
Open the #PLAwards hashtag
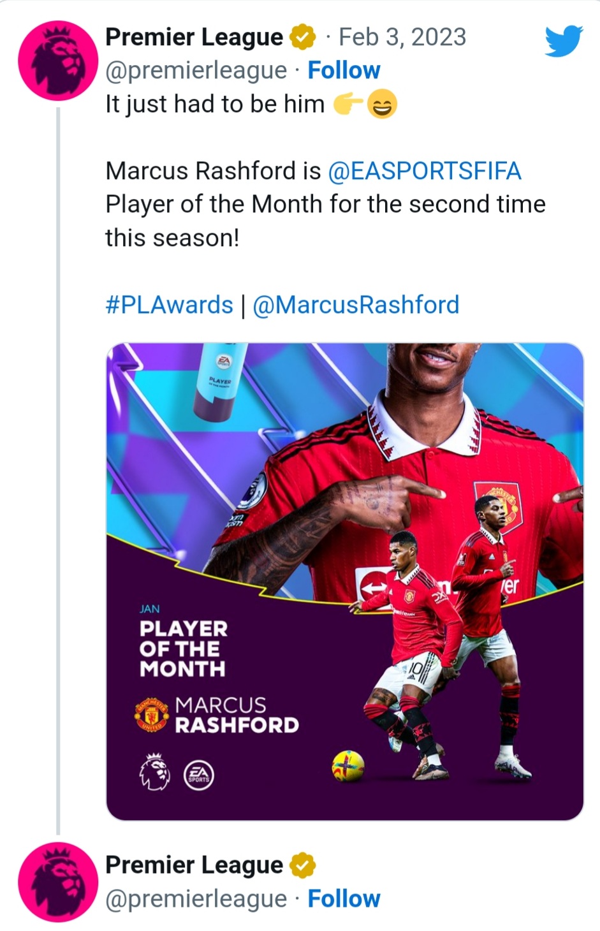point(169,305)
